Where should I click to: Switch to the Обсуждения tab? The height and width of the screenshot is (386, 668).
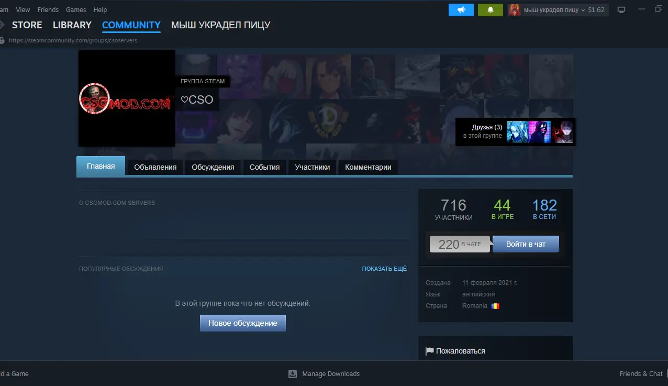[213, 168]
